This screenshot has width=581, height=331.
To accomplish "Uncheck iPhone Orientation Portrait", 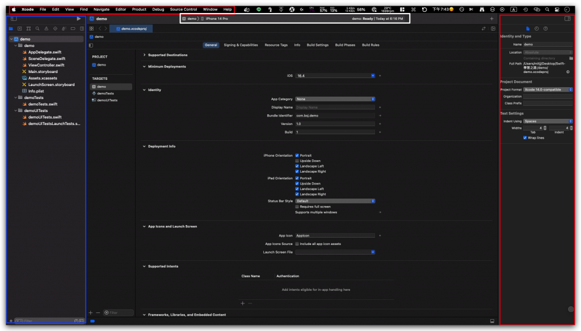I will 297,156.
